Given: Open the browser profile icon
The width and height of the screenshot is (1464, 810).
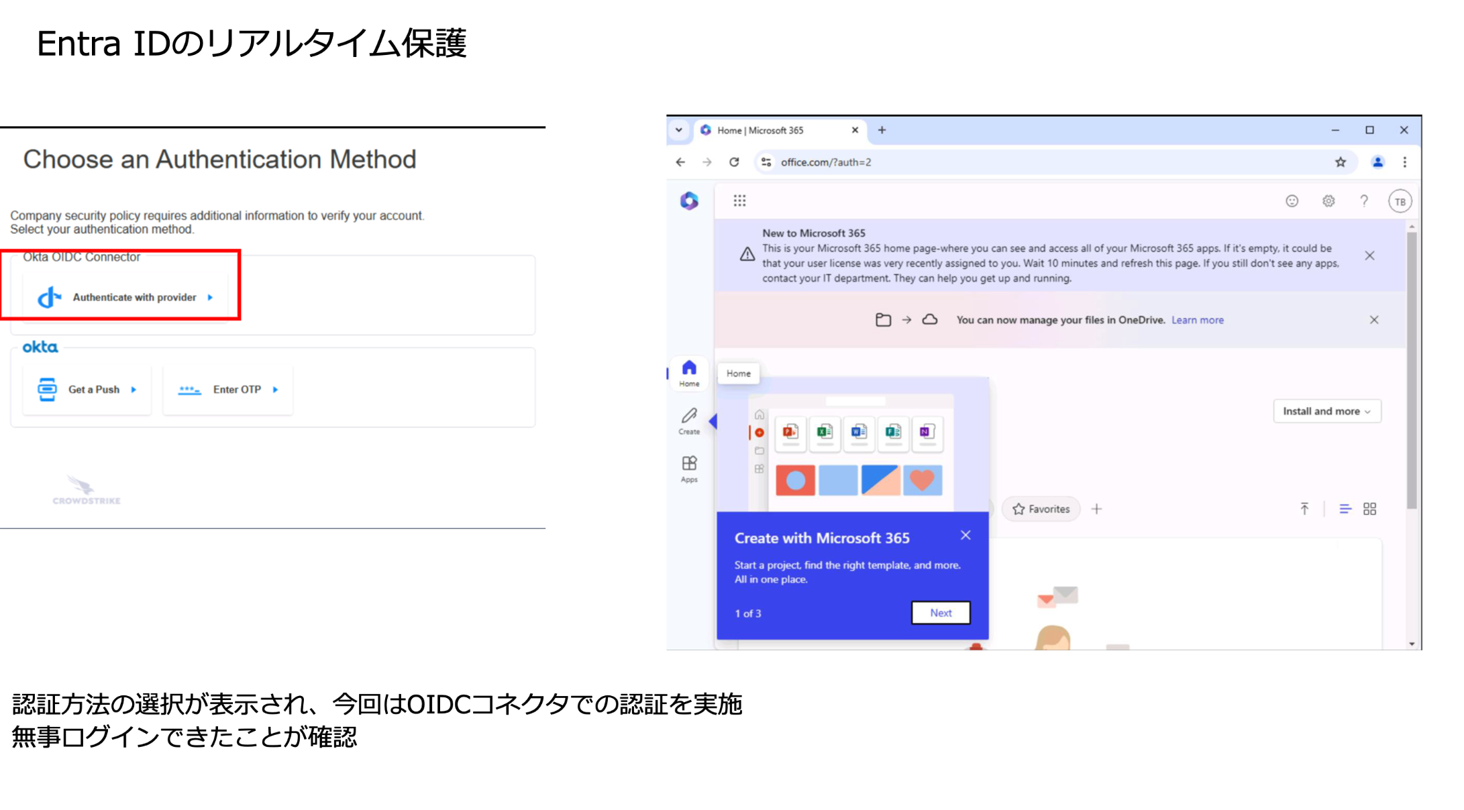Looking at the screenshot, I should [x=1377, y=162].
